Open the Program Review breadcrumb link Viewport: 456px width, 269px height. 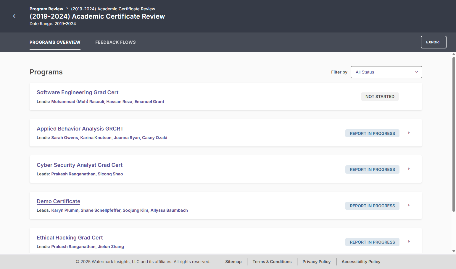coord(46,9)
